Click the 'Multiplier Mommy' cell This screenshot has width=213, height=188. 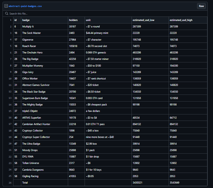[44, 66]
